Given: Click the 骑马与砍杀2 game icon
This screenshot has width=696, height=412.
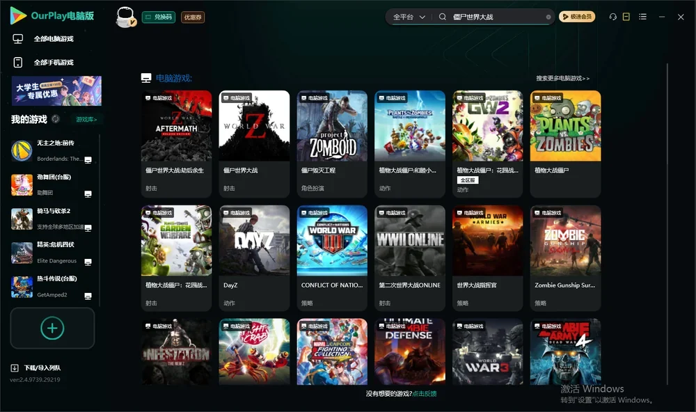Looking at the screenshot, I should coord(22,219).
